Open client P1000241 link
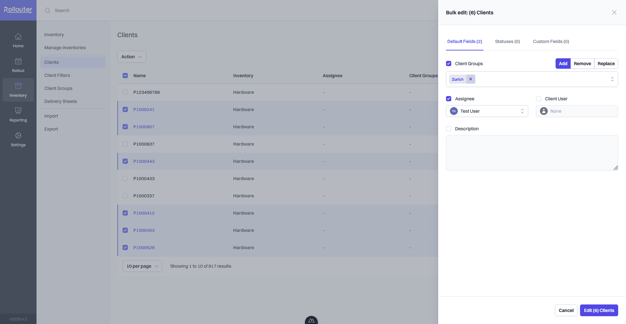This screenshot has width=626, height=324. [x=144, y=109]
